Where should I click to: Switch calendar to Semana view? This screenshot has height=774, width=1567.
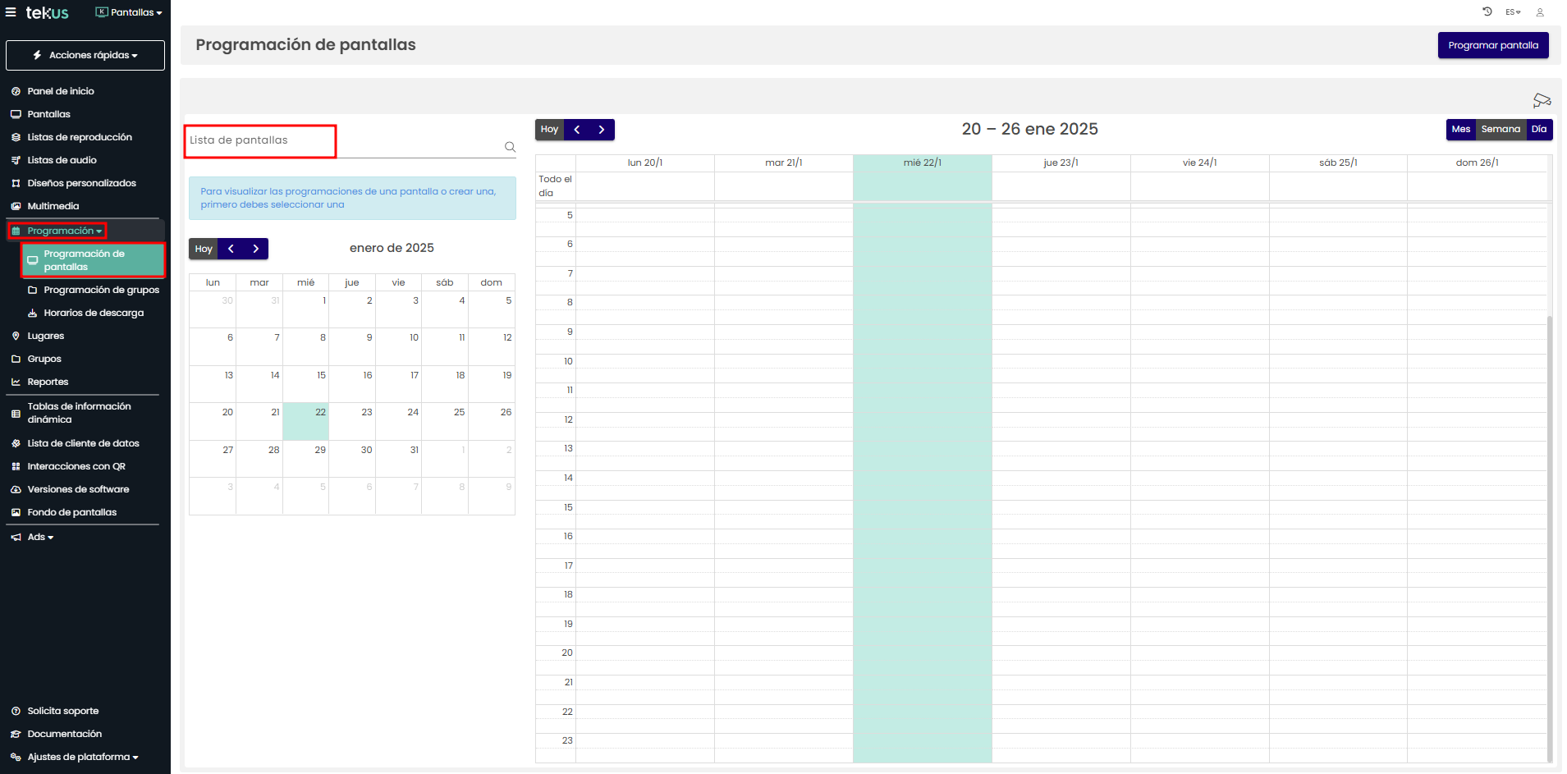click(1501, 130)
